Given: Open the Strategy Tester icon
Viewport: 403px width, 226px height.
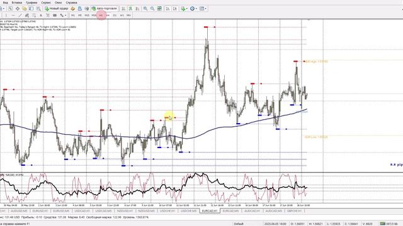Looking at the screenshot, I should pos(38,8).
